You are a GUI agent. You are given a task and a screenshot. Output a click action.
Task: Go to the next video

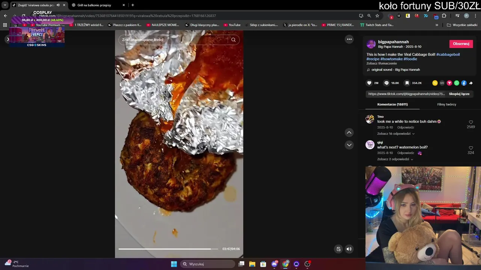(x=349, y=145)
